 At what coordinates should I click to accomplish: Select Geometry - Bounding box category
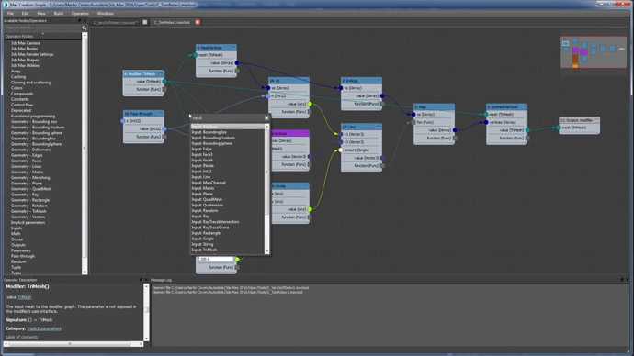(x=34, y=122)
